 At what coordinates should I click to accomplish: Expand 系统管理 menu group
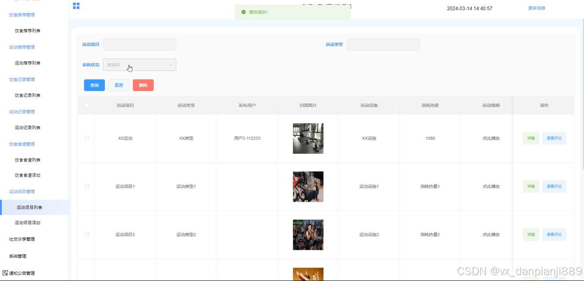tap(17, 256)
